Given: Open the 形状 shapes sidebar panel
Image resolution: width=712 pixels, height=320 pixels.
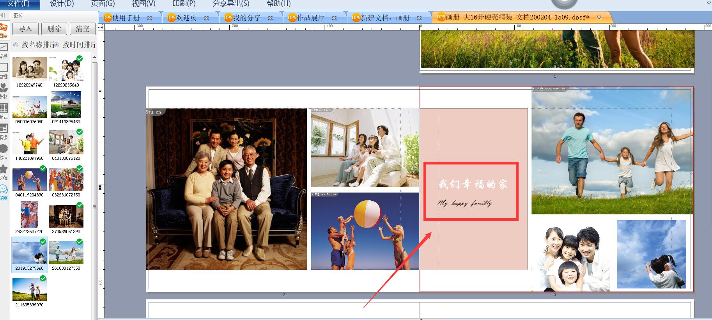Looking at the screenshot, I should [x=4, y=152].
